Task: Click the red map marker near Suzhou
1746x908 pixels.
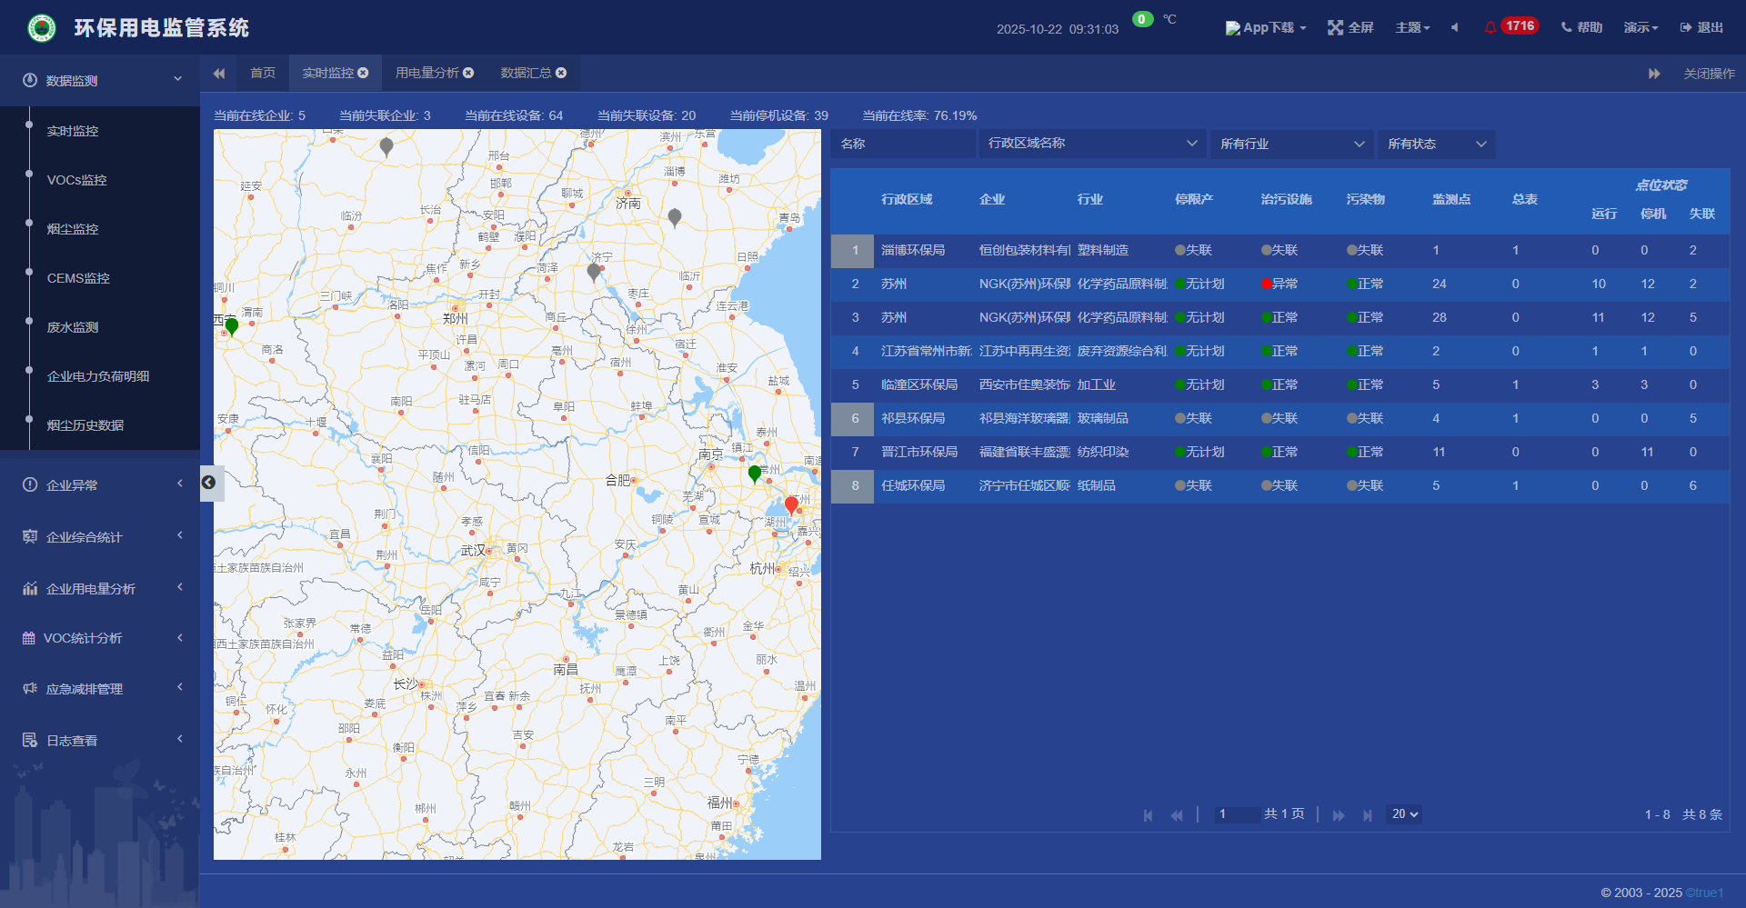Action: coord(791,504)
